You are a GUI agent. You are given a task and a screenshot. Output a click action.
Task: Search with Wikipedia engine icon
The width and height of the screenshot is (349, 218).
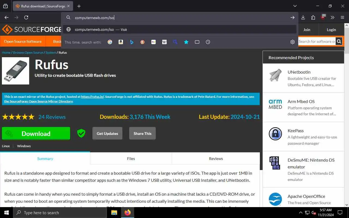pyautogui.click(x=164, y=42)
